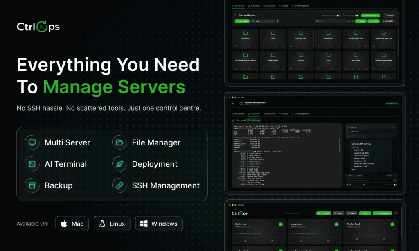Switch to File Manager tab in the terminal window
Viewport: 419px width, 251px height.
[x=238, y=113]
